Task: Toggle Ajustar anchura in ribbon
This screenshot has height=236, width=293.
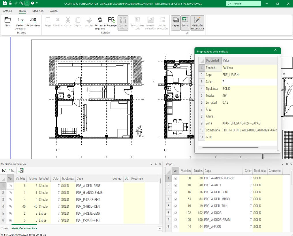Action: (123, 23)
